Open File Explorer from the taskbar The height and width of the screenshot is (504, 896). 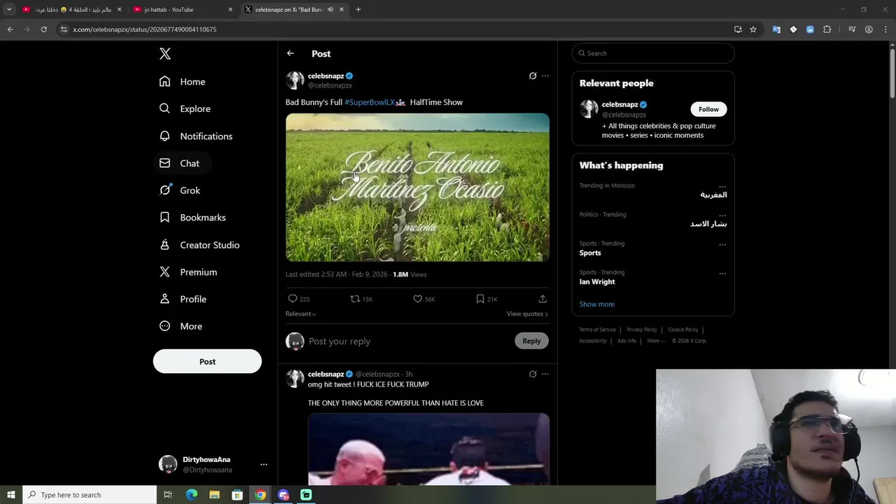pos(214,495)
